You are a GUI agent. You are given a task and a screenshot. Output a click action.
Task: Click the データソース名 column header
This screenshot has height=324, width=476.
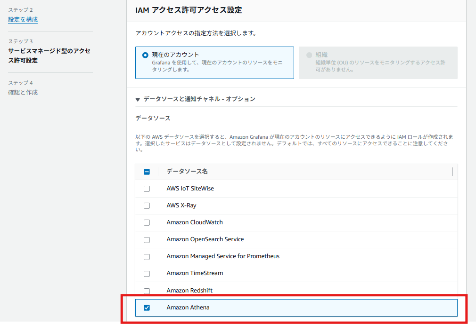point(187,171)
